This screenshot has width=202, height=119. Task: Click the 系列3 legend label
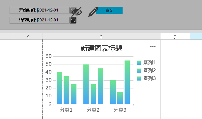149,78
